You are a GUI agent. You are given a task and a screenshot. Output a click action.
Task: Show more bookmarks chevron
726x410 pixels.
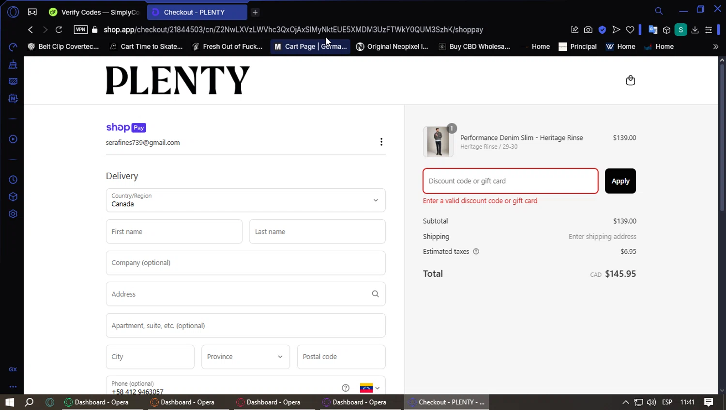(716, 46)
